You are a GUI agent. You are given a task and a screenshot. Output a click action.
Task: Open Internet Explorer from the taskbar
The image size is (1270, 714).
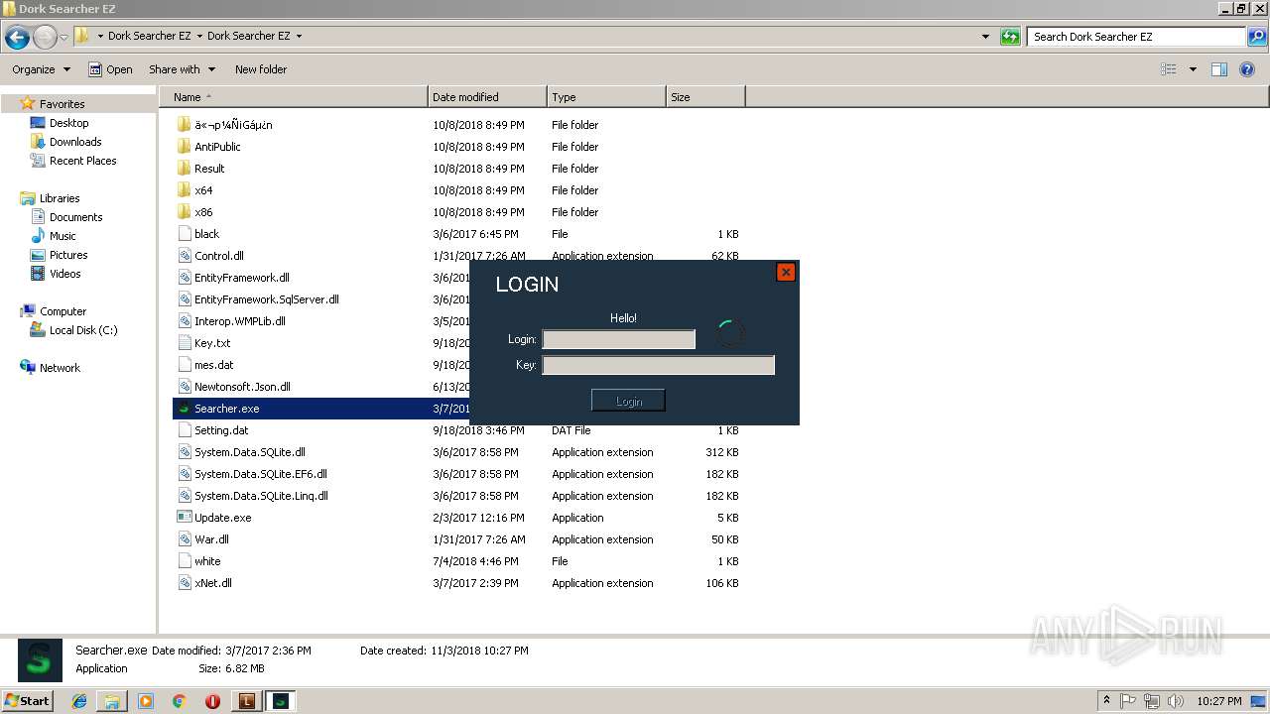79,701
